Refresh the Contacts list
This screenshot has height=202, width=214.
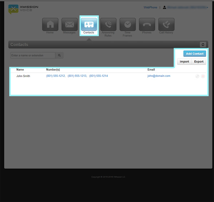tap(203, 45)
